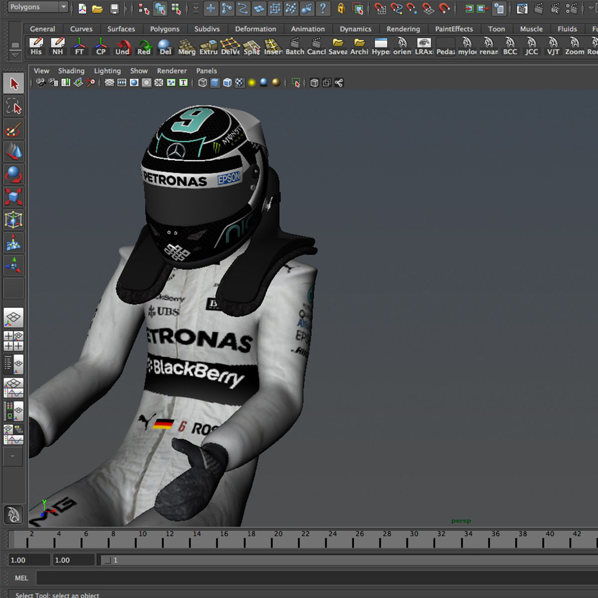
Task: Click the Open Scene folder icon
Action: pos(98,8)
